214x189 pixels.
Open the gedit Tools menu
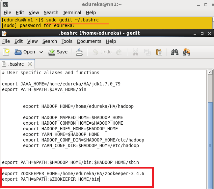pos(67,41)
